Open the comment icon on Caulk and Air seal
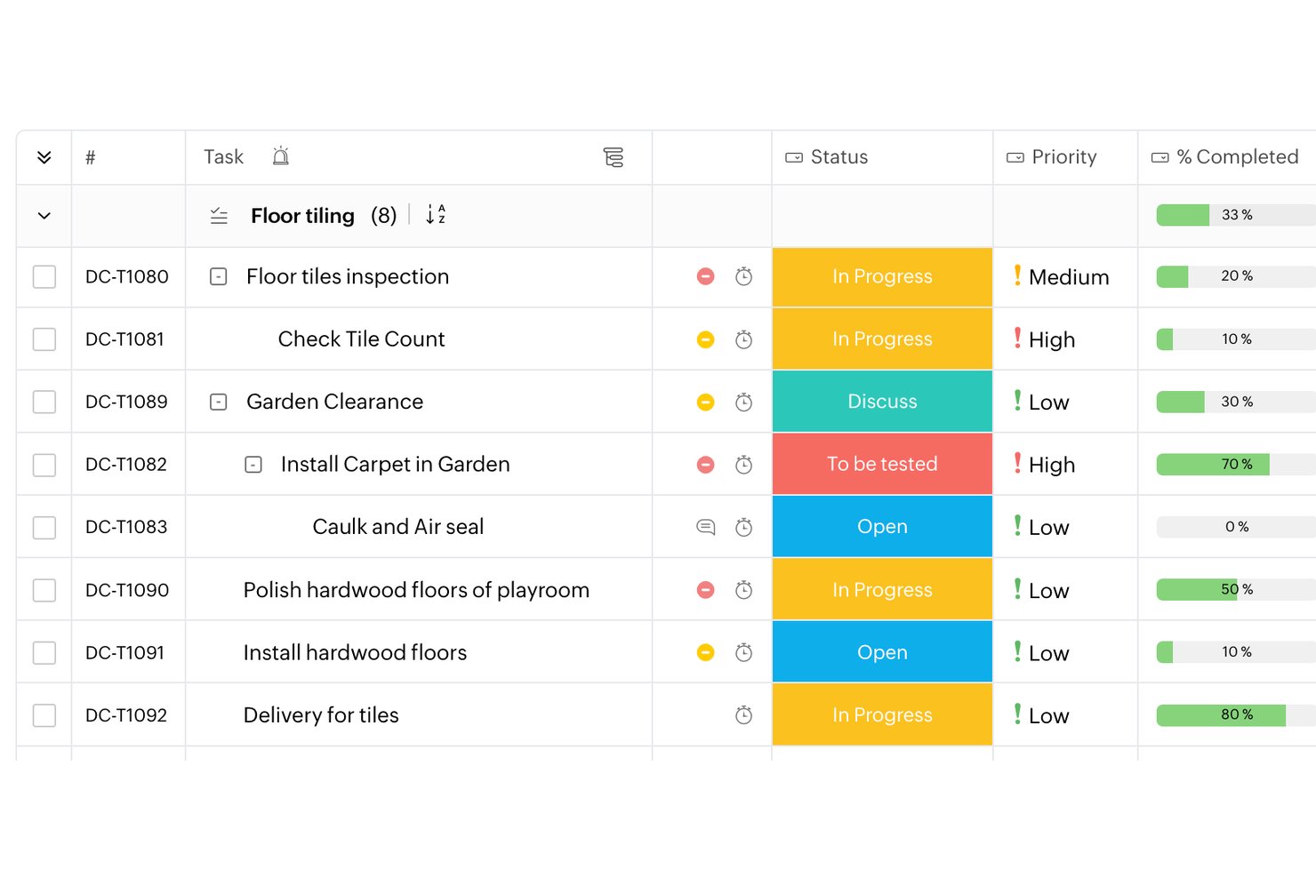1316x877 pixels. [706, 527]
